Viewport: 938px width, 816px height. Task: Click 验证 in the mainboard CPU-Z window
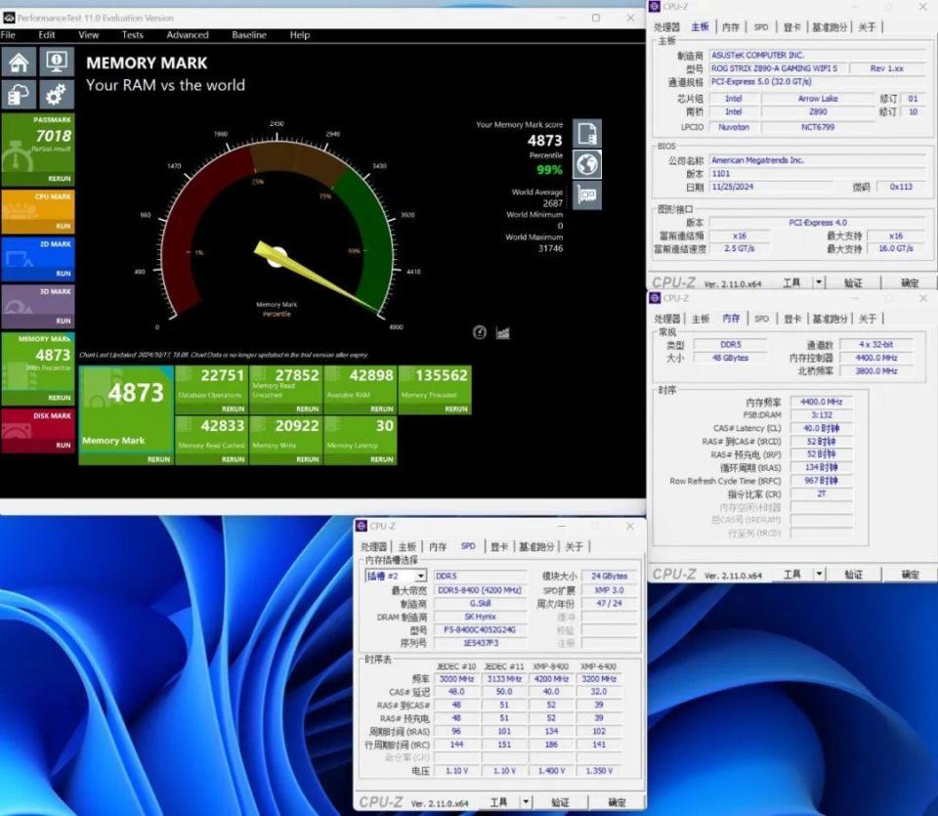pos(853,282)
